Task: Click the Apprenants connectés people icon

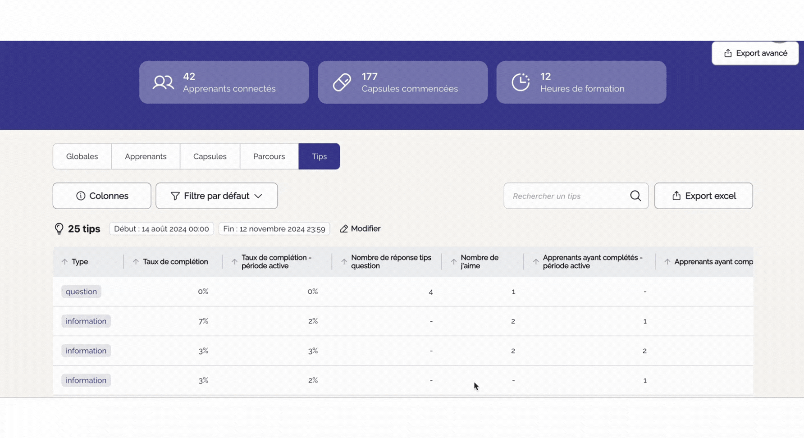Action: coord(163,82)
